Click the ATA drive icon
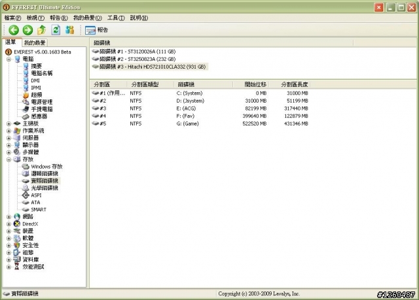 pos(26,203)
